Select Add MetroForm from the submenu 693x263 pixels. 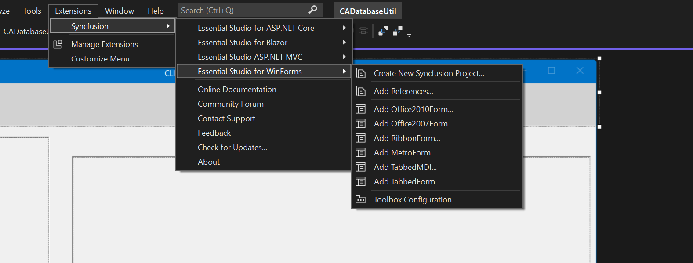coord(405,153)
